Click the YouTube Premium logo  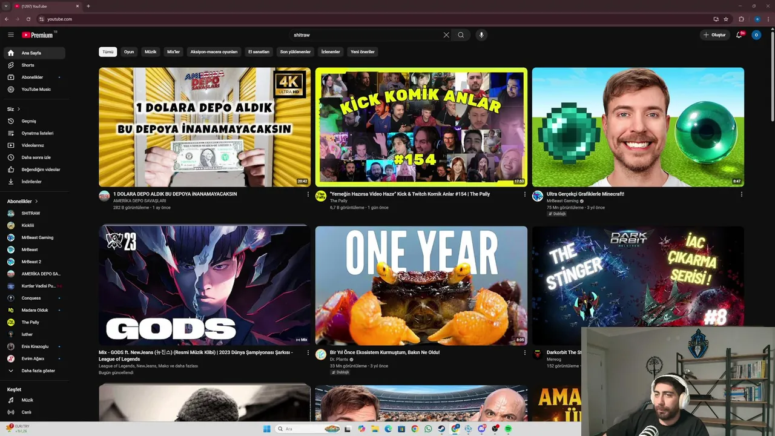(38, 35)
